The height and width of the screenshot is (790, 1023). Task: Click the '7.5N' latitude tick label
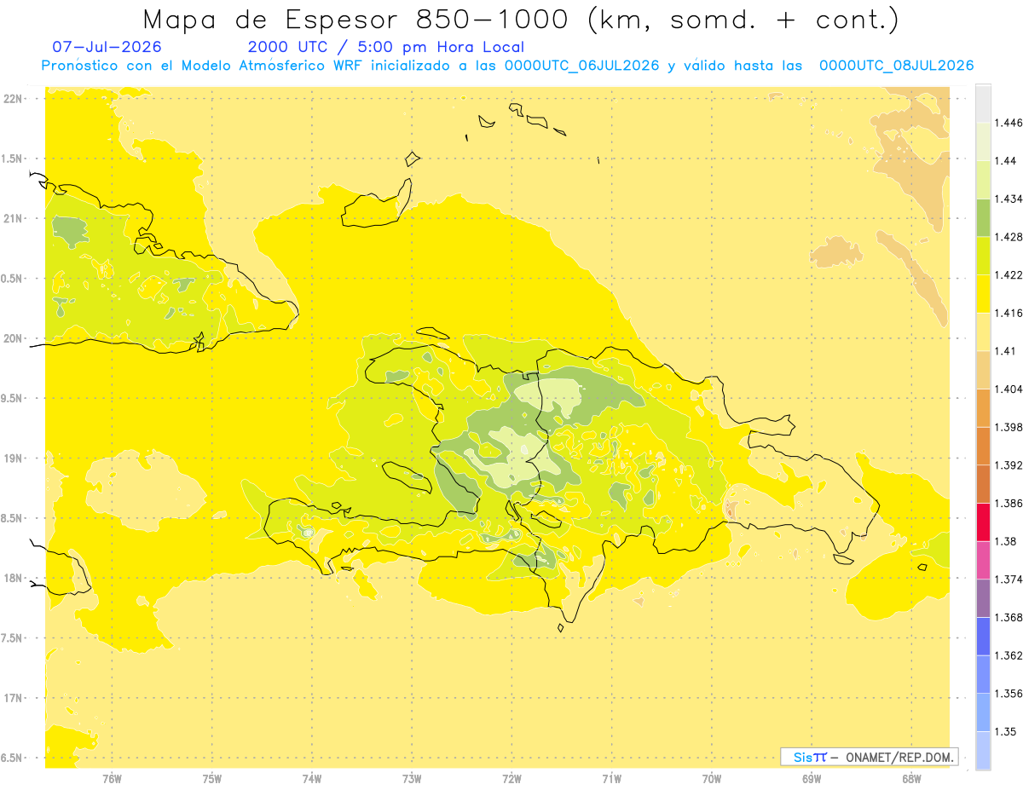coord(12,637)
